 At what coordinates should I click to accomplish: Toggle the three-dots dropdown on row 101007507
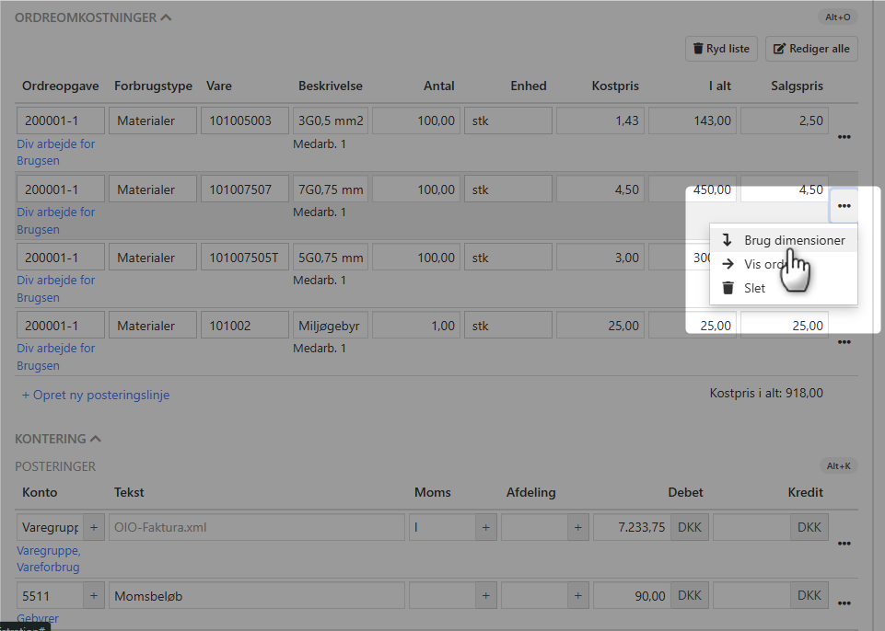[844, 206]
